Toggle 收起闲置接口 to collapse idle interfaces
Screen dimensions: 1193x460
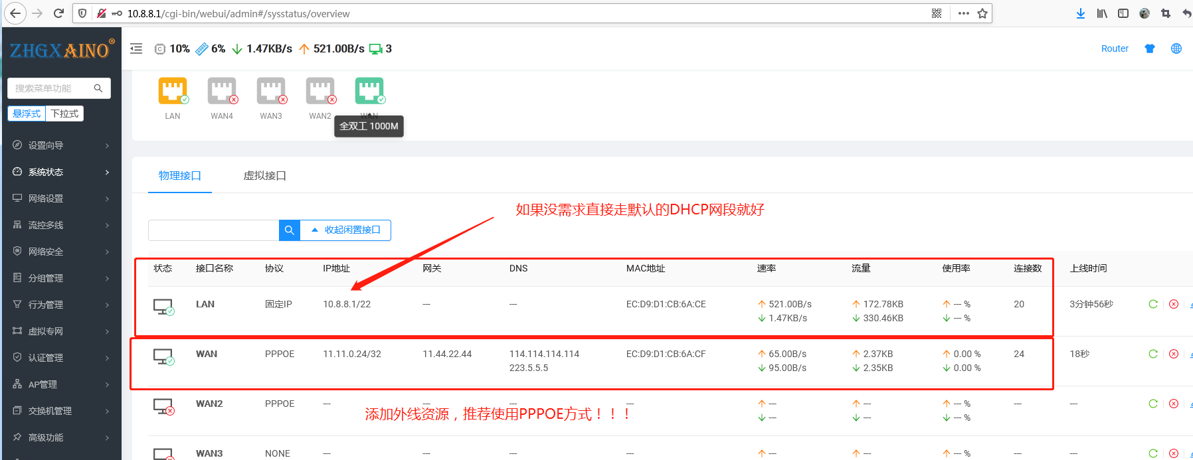[345, 230]
